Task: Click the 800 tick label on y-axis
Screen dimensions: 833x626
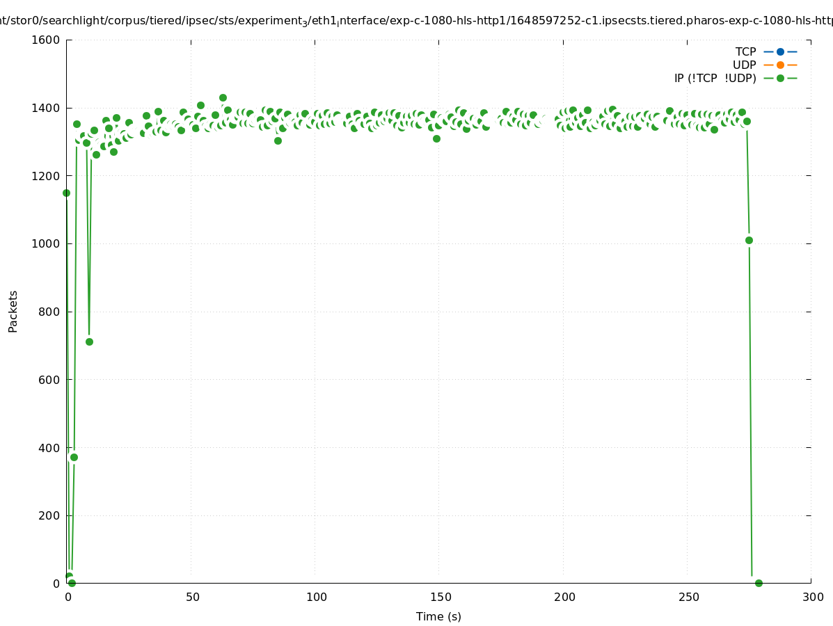Action: click(x=49, y=312)
